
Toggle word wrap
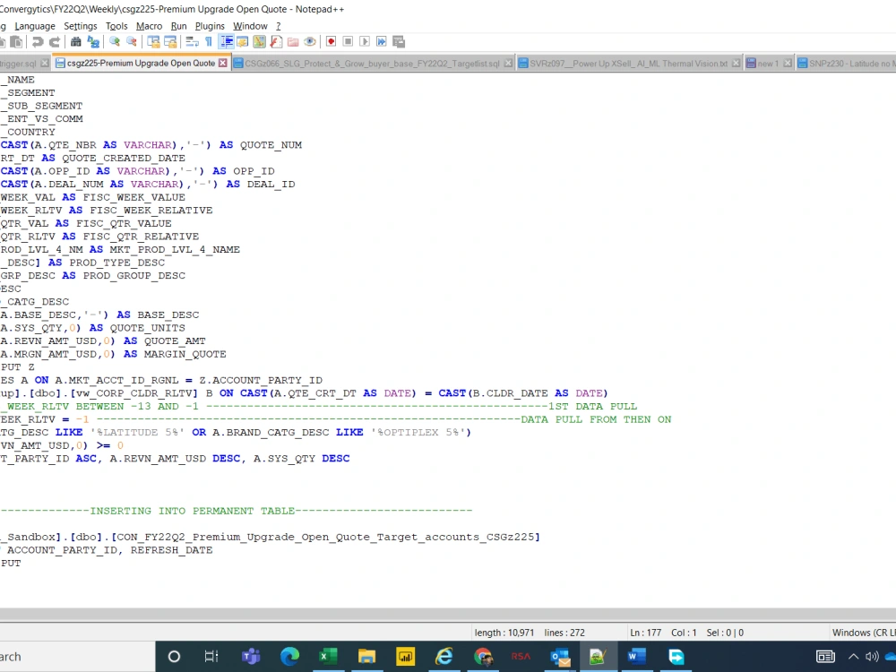click(x=192, y=42)
